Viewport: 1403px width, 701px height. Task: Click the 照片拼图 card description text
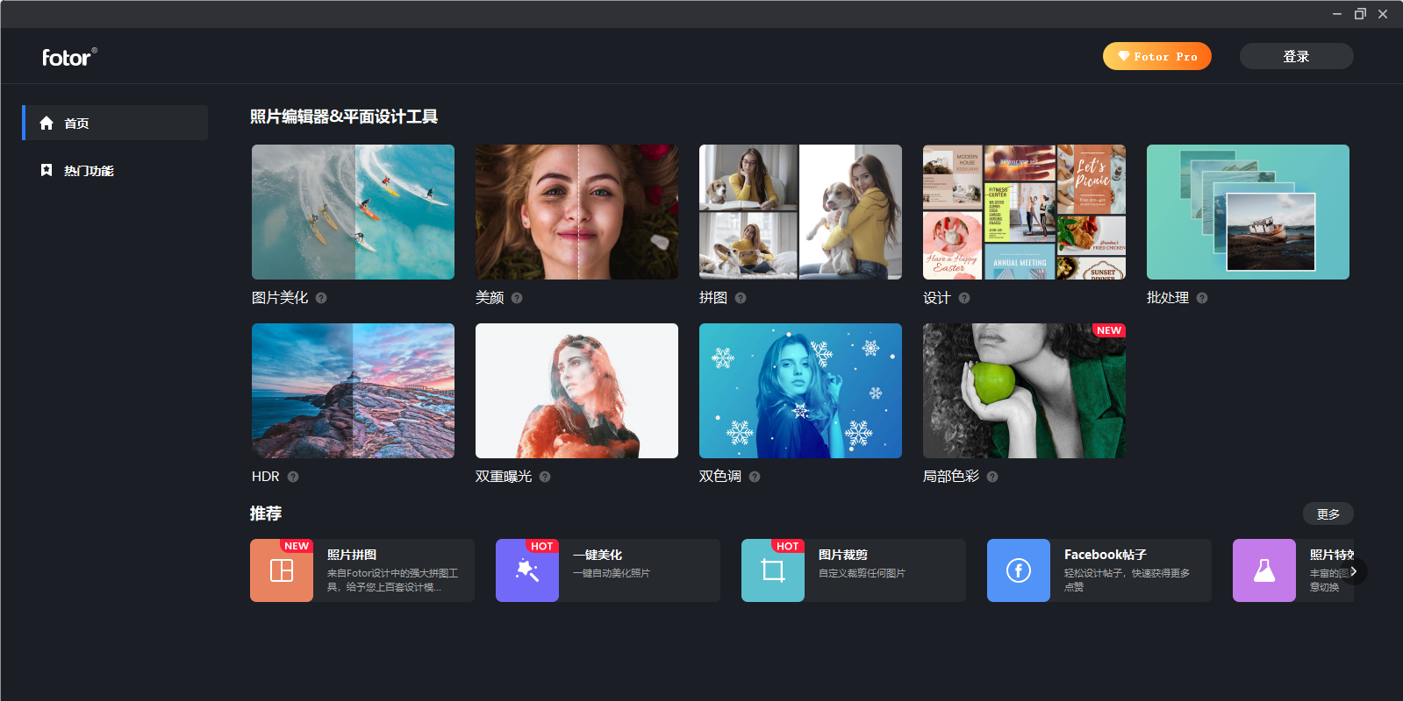[392, 580]
